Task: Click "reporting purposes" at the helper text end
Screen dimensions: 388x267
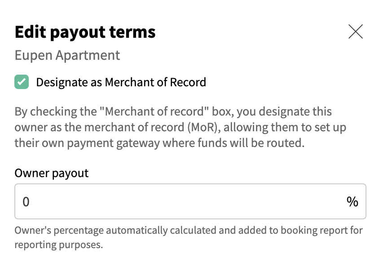Action: tap(58, 245)
